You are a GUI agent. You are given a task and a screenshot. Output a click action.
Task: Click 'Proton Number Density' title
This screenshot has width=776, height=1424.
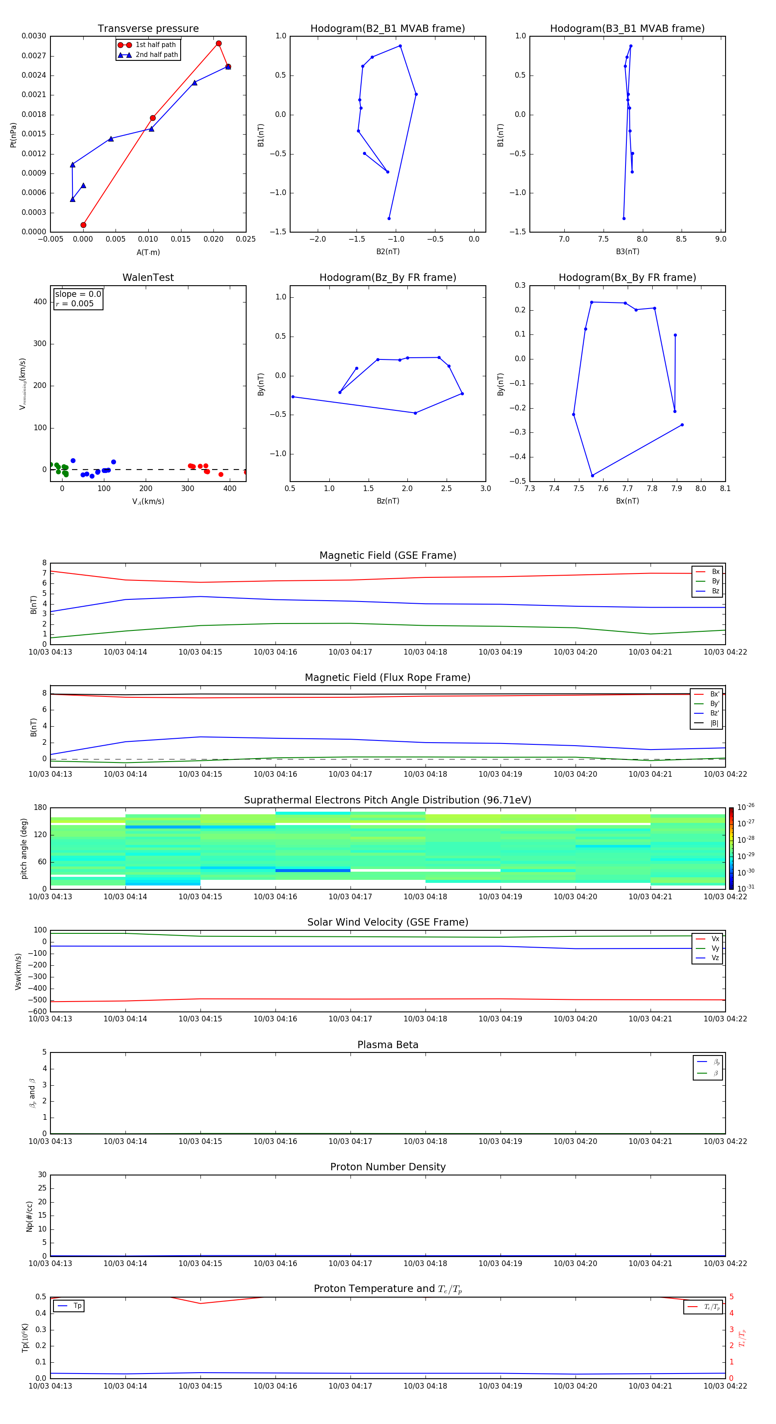[x=388, y=1167]
